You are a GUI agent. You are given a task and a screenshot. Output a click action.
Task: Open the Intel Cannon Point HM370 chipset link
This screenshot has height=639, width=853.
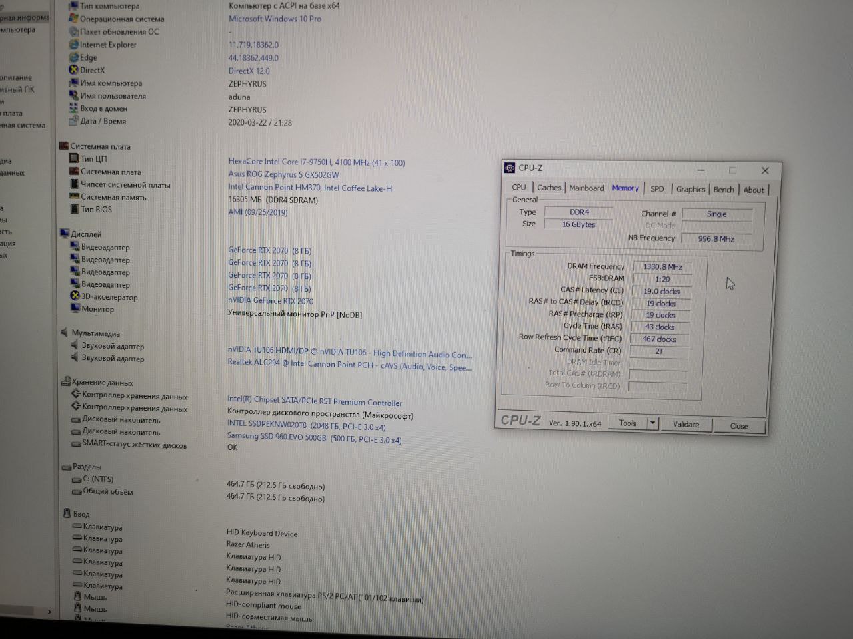click(x=310, y=188)
